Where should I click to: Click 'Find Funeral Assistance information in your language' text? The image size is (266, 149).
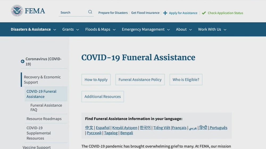[134, 119]
